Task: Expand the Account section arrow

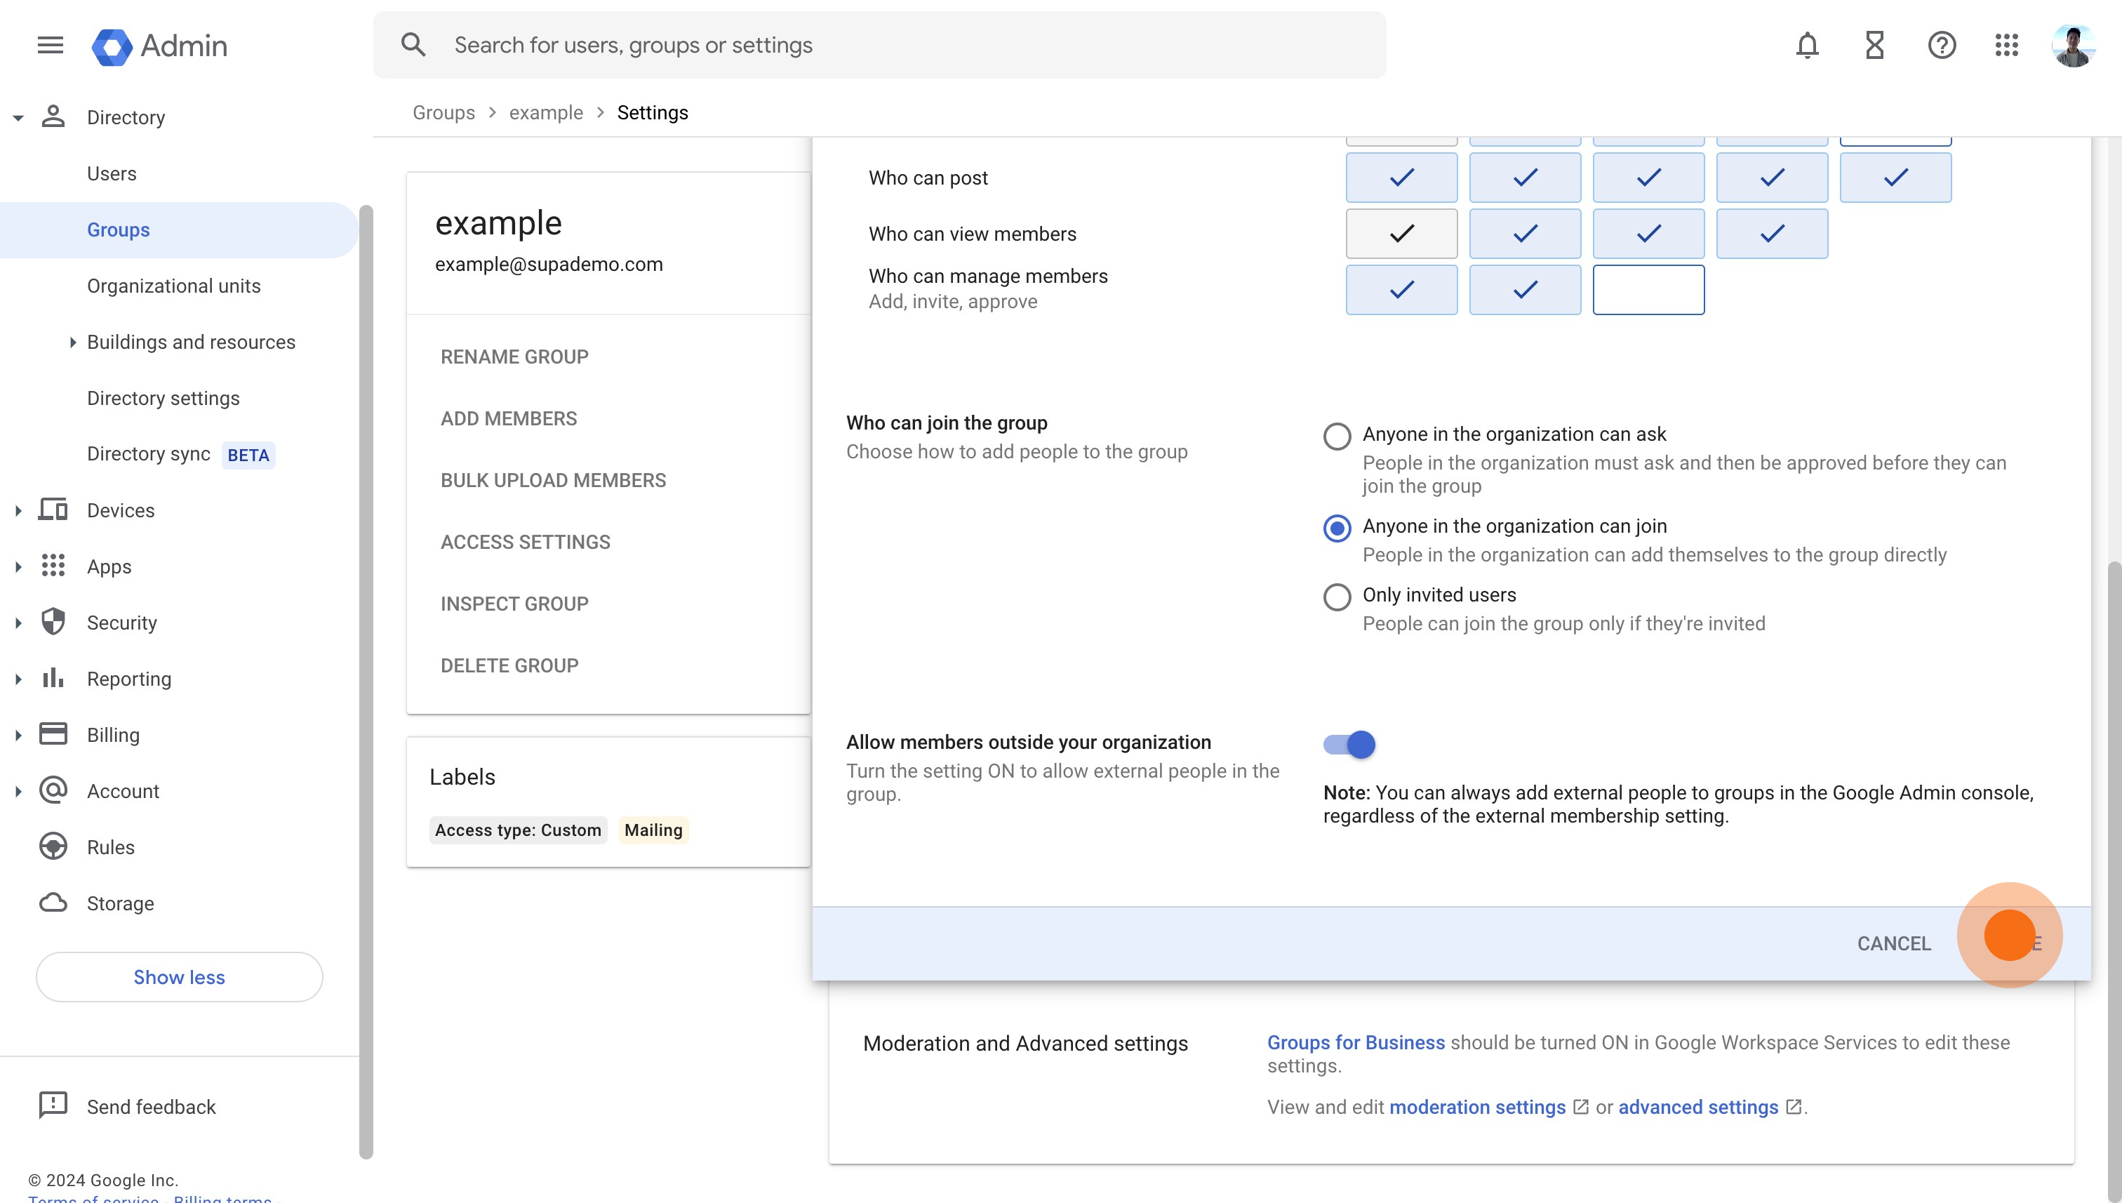Action: (18, 792)
